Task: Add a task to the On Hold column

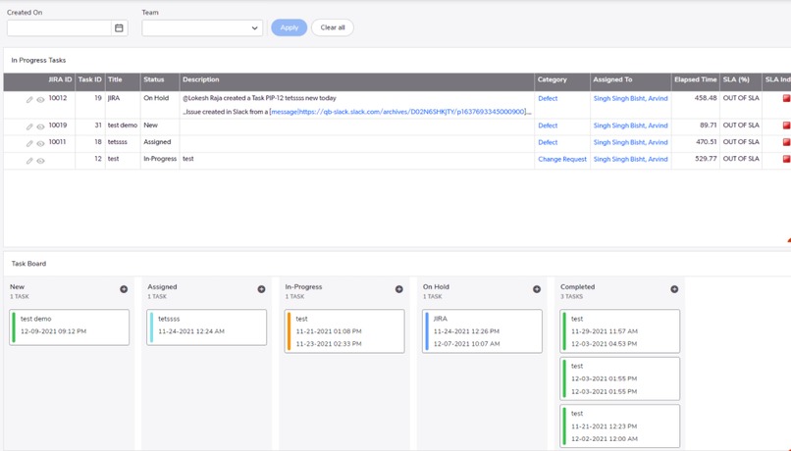Action: 537,289
